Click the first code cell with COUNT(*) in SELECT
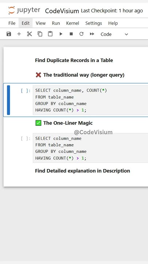The width and height of the screenshot is (148, 264). pyautogui.click(x=91, y=100)
